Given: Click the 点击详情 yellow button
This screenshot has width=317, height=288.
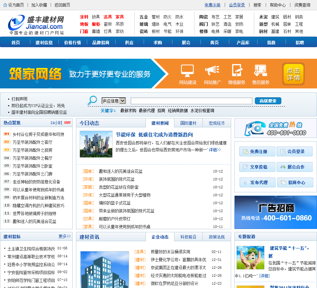Looking at the screenshot, I should pyautogui.click(x=293, y=74).
